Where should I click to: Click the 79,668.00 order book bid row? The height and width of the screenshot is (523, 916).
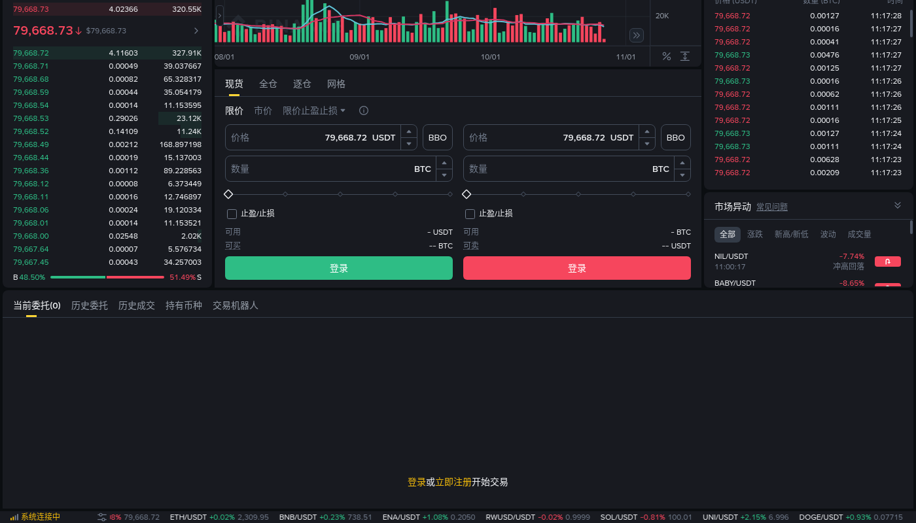107,236
